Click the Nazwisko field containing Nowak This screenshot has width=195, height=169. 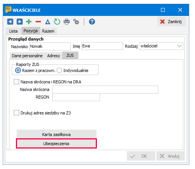coord(50,46)
